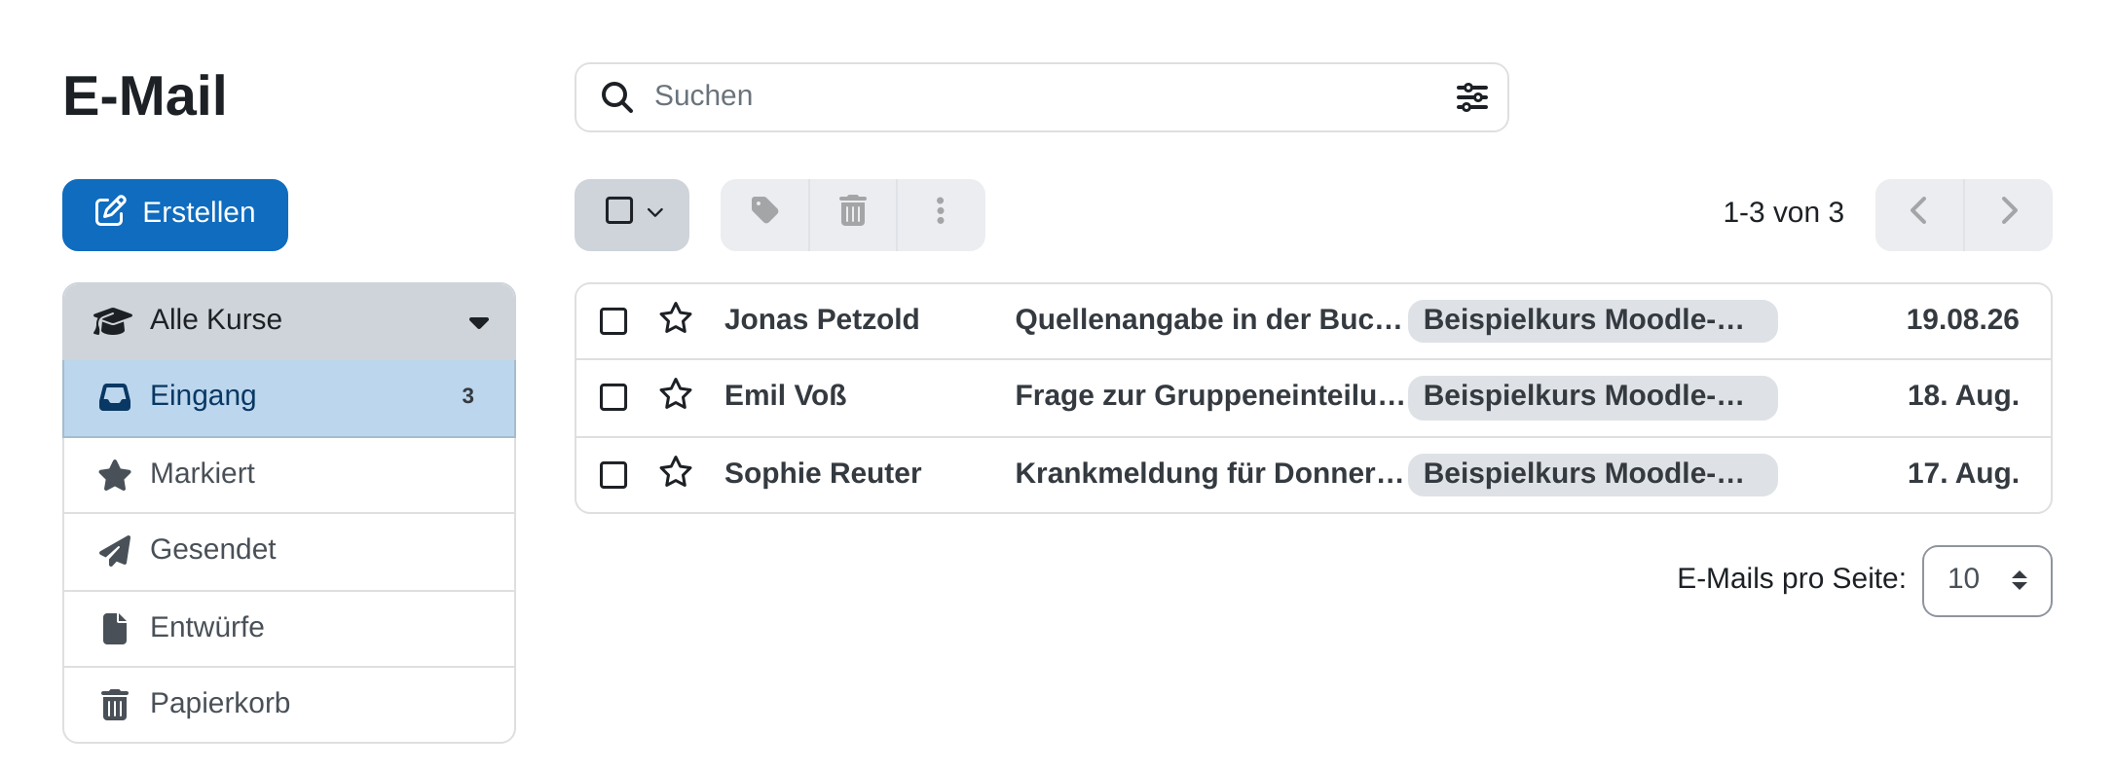Expand the Alle Kurse course filter
Image resolution: width=2115 pixels, height=771 pixels.
pyautogui.click(x=289, y=321)
